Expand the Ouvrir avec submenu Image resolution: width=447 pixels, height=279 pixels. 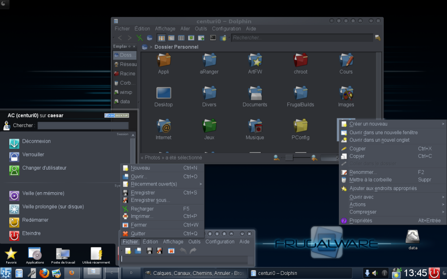tap(392, 197)
